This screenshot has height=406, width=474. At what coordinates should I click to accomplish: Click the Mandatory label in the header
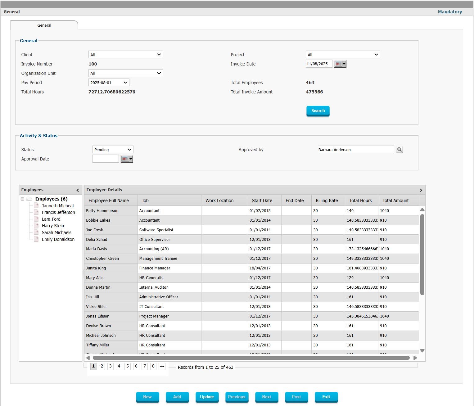(450, 12)
